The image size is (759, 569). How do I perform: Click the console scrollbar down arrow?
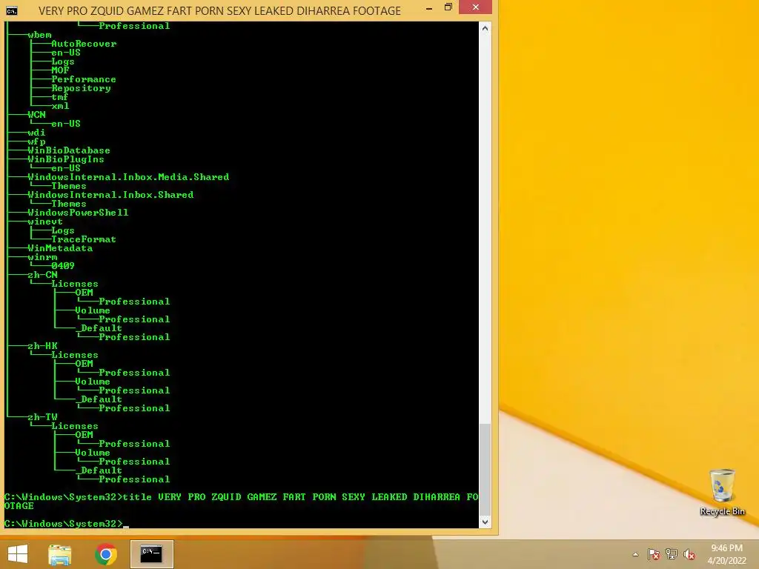(485, 522)
